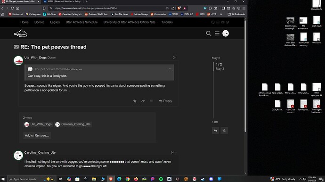Open a new browser tab with plus
Screen dimensions: 325x182
pyautogui.click(x=87, y=1)
